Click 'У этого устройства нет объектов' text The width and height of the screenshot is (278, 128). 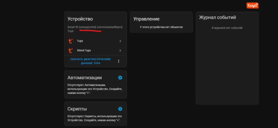point(161,27)
